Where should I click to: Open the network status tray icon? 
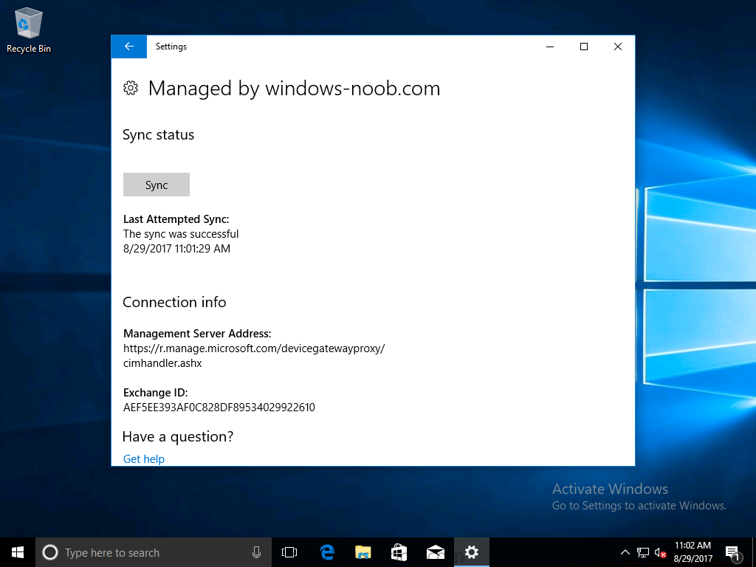coord(643,552)
